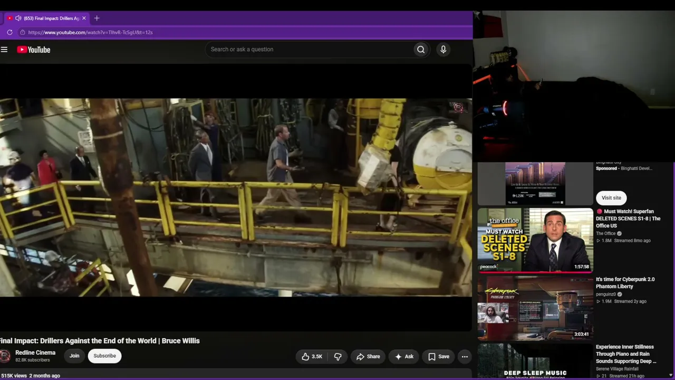675x380 pixels.
Task: Click the '515K views 2 months ago' text
Action: coord(30,376)
